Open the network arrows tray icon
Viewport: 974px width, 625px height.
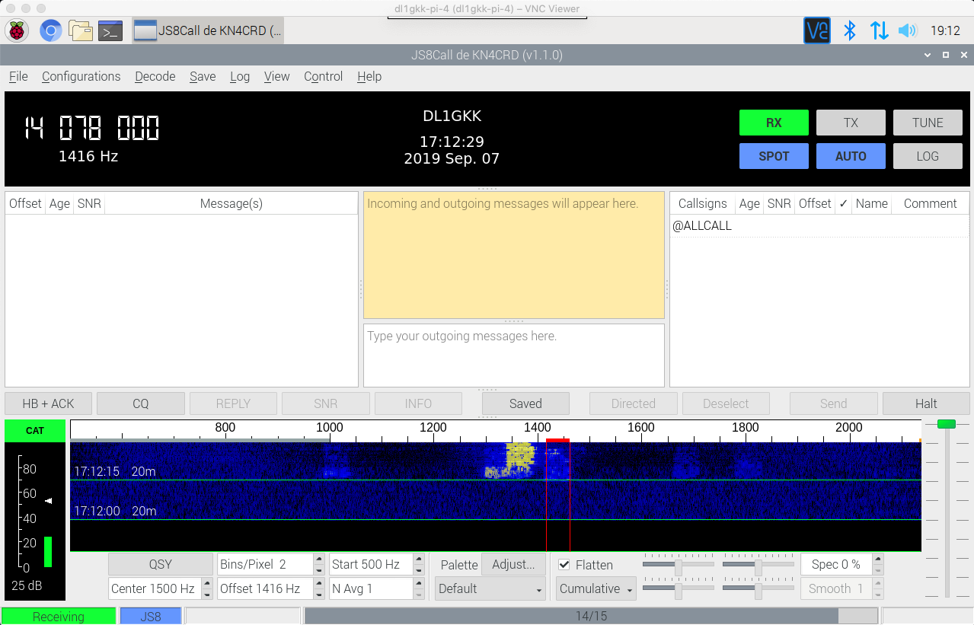click(879, 30)
